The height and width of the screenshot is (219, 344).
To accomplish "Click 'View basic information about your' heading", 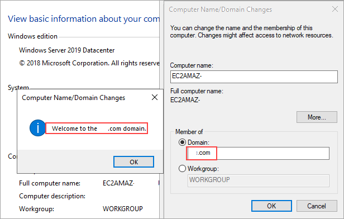I will (x=84, y=19).
